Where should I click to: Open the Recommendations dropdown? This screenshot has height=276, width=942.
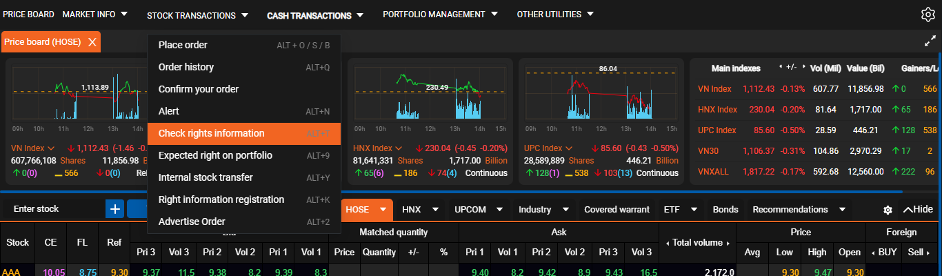(842, 210)
